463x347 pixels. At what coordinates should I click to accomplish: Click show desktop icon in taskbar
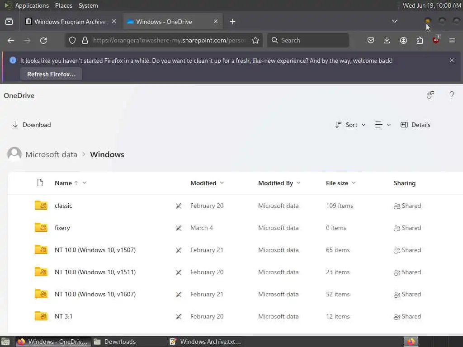coord(5,342)
